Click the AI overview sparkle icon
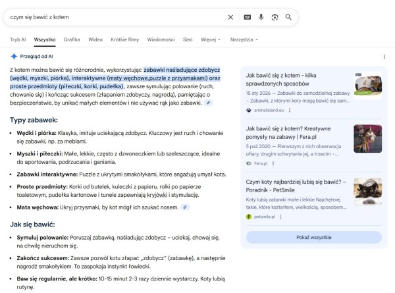The image size is (395, 293). pyautogui.click(x=14, y=57)
